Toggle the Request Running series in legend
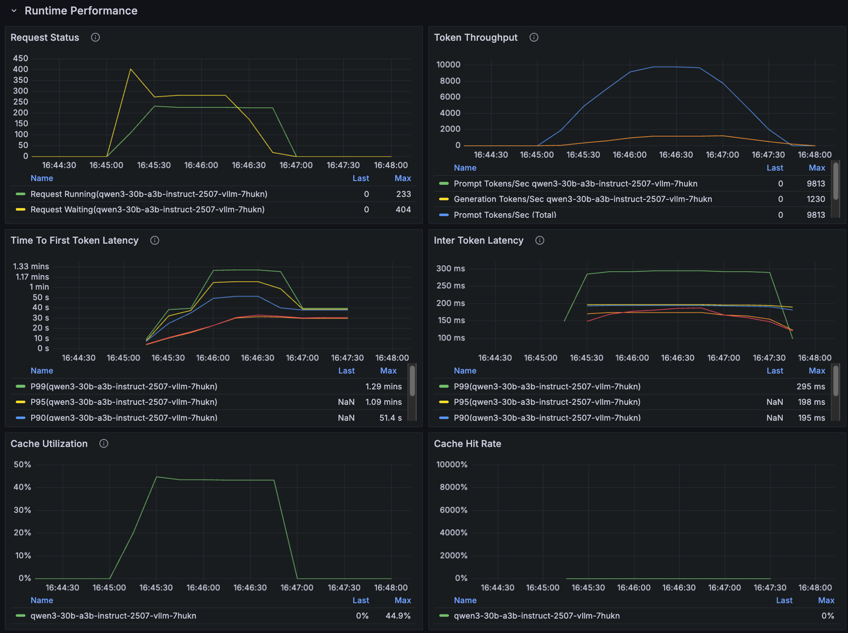This screenshot has width=848, height=633. point(149,194)
